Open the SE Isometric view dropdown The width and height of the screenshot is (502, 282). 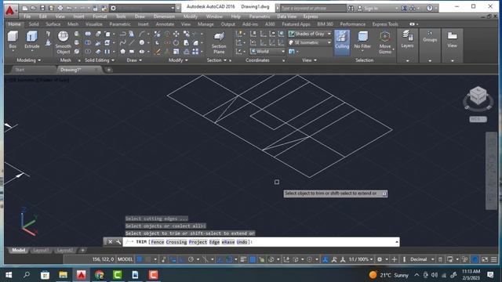pos(310,42)
